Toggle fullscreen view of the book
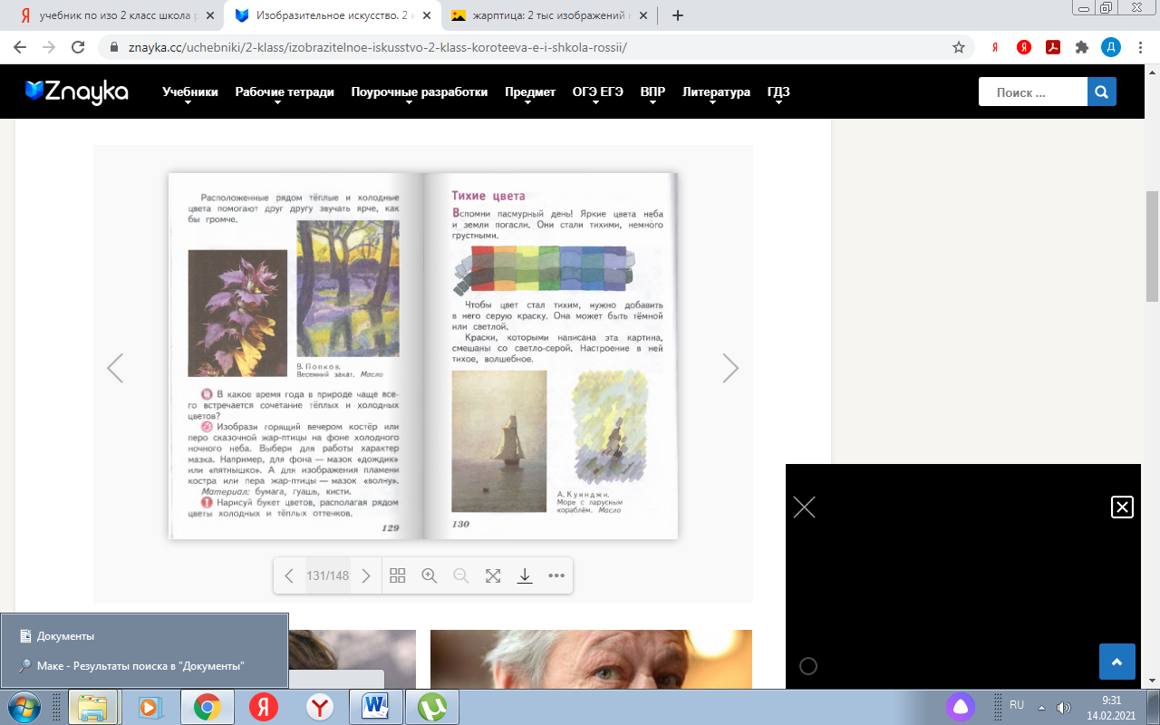 pos(493,575)
